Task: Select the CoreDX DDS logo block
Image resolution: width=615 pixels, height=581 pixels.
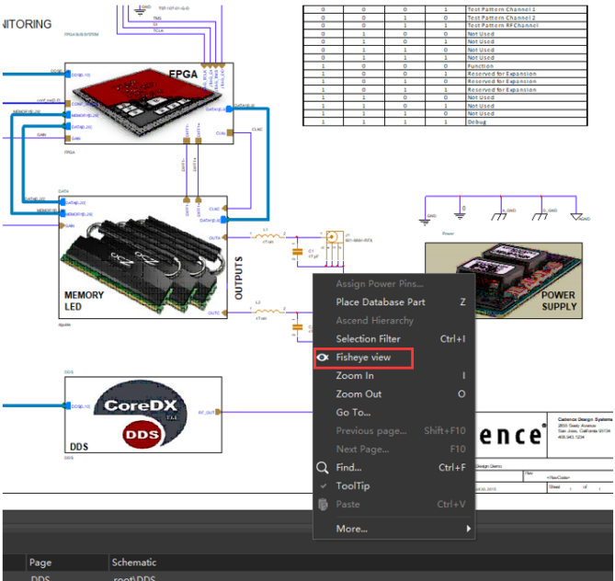Action: point(143,415)
